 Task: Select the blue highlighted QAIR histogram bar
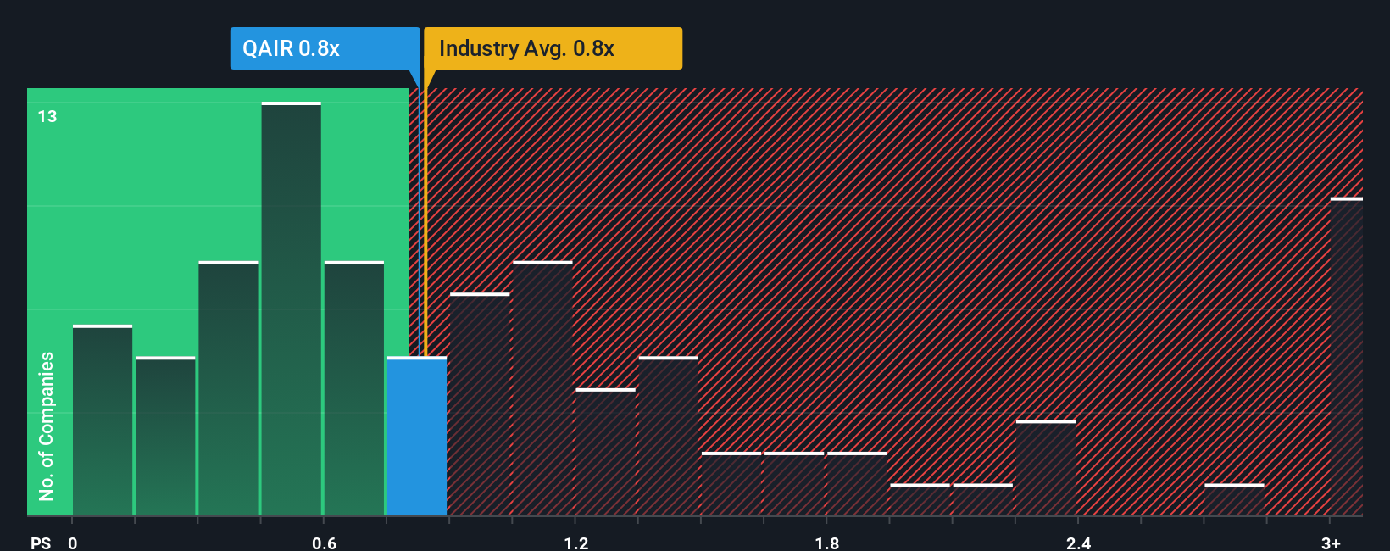(417, 437)
